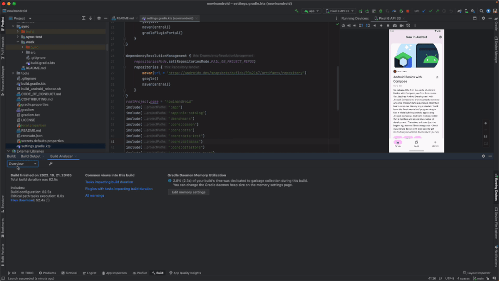Image resolution: width=499 pixels, height=281 pixels.
Task: Select the settings.gradle.kts editor tab
Action: (170, 18)
